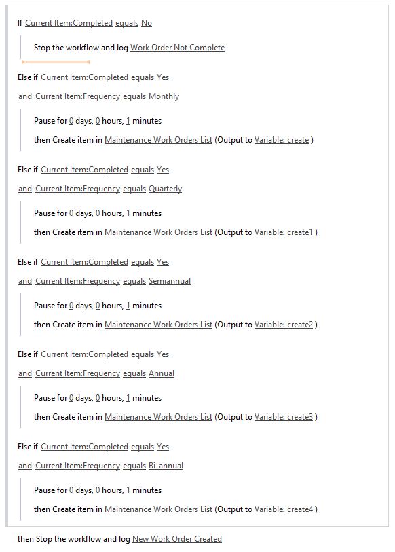Select the 'Annual' frequency value
The image size is (395, 552).
pyautogui.click(x=162, y=373)
